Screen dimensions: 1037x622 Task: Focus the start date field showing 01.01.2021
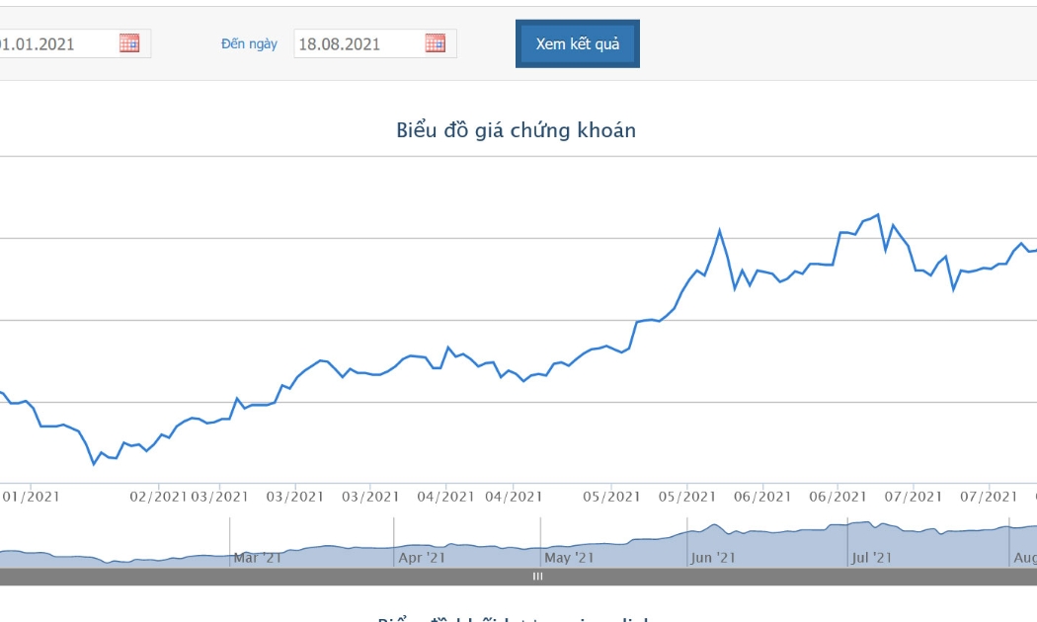pyautogui.click(x=74, y=43)
